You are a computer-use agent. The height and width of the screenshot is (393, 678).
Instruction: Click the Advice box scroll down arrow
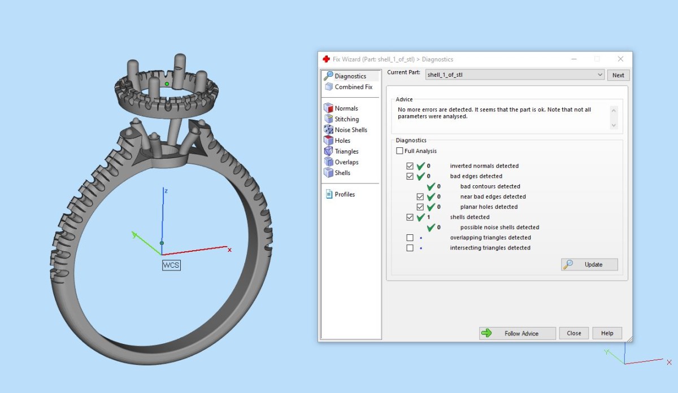[x=614, y=125]
